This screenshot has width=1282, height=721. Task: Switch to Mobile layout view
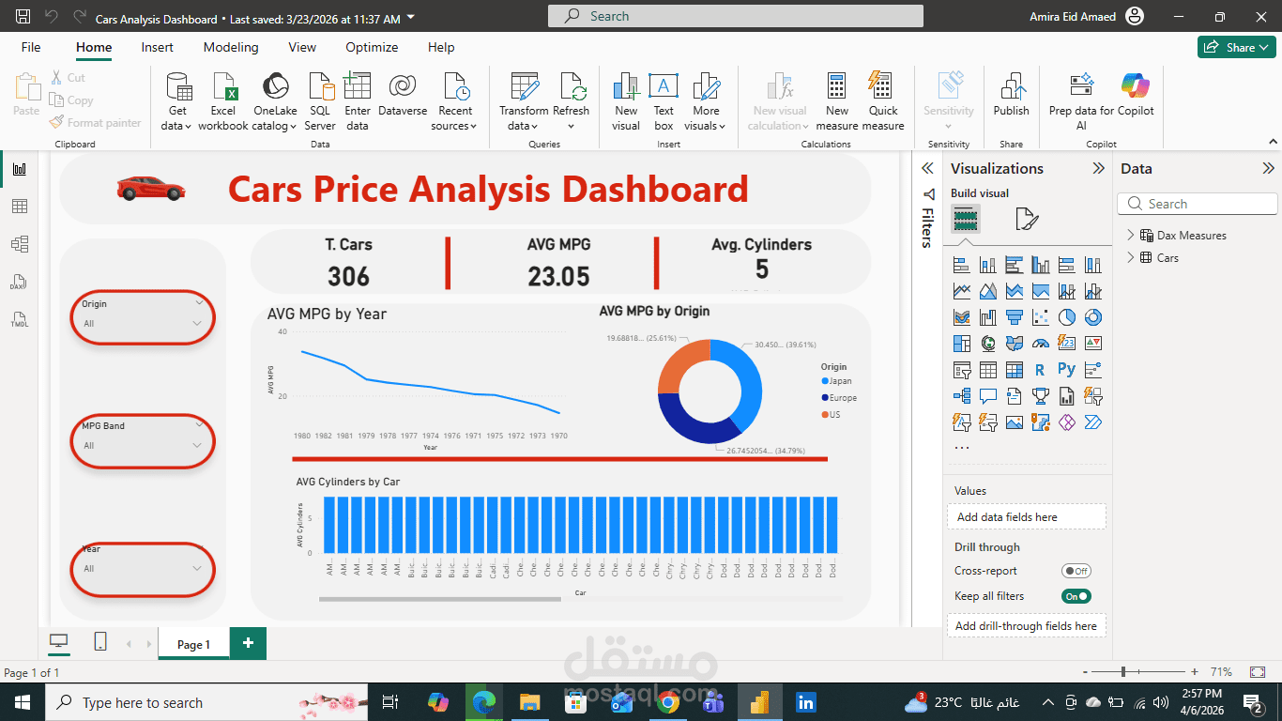[99, 641]
